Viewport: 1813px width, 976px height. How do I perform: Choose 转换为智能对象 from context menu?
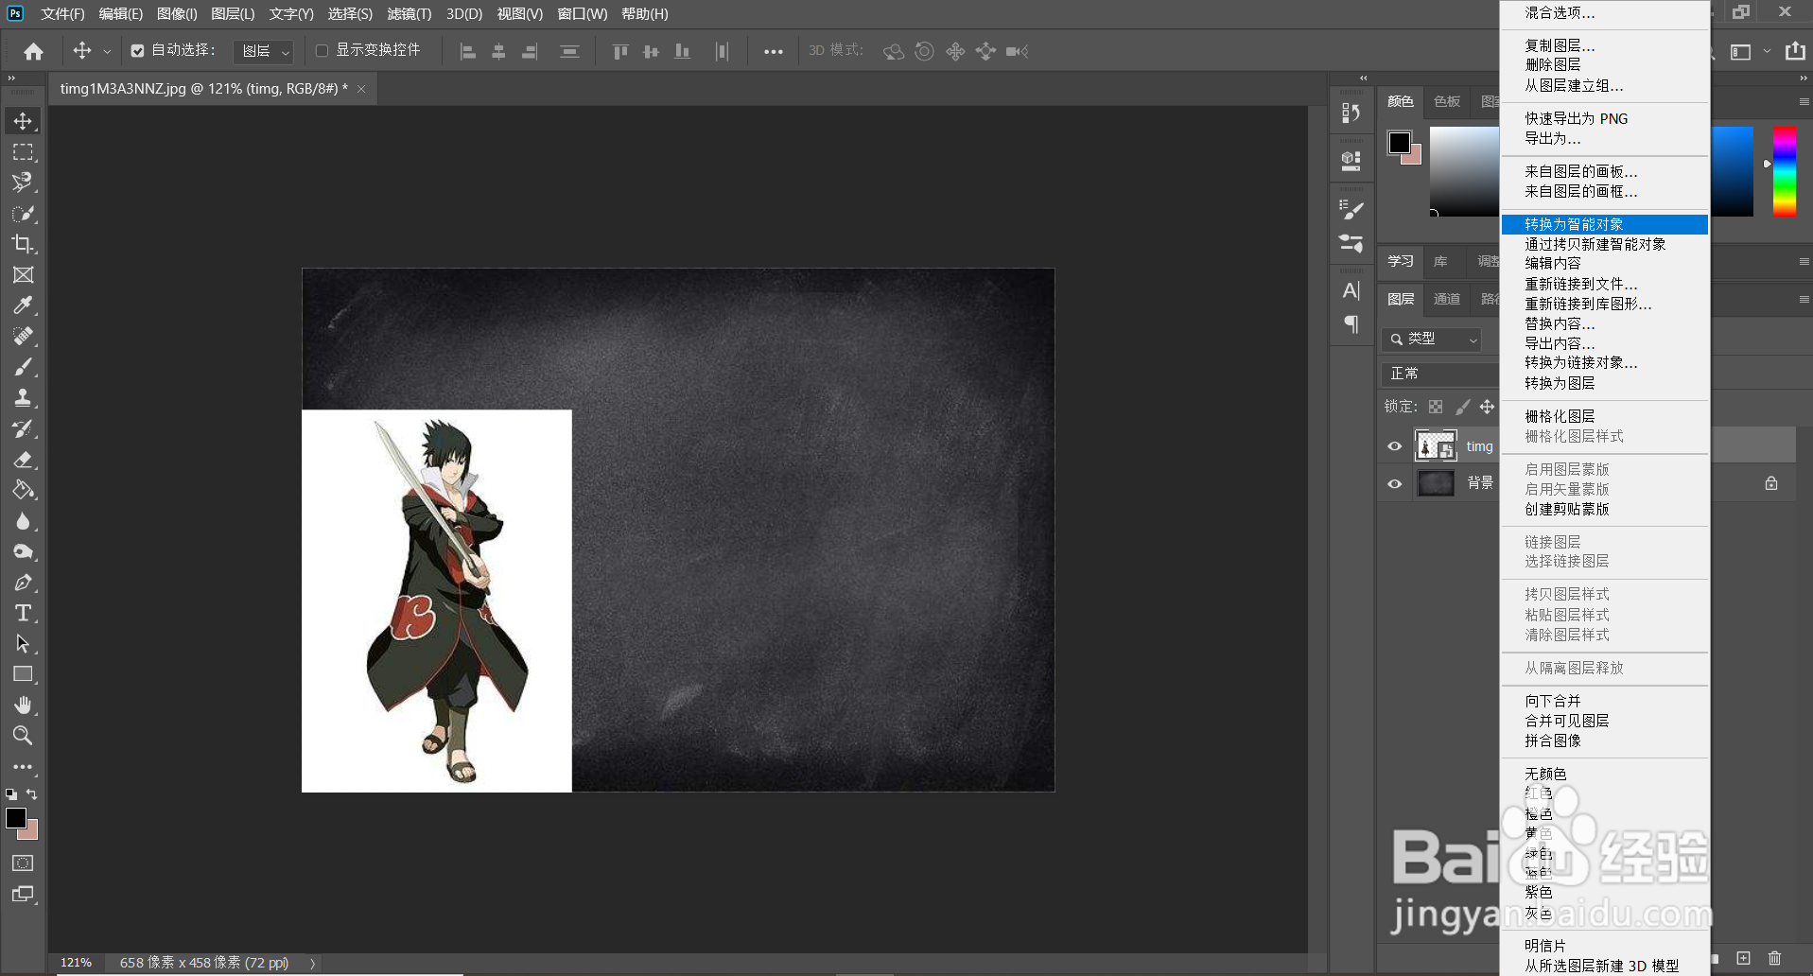tap(1604, 224)
